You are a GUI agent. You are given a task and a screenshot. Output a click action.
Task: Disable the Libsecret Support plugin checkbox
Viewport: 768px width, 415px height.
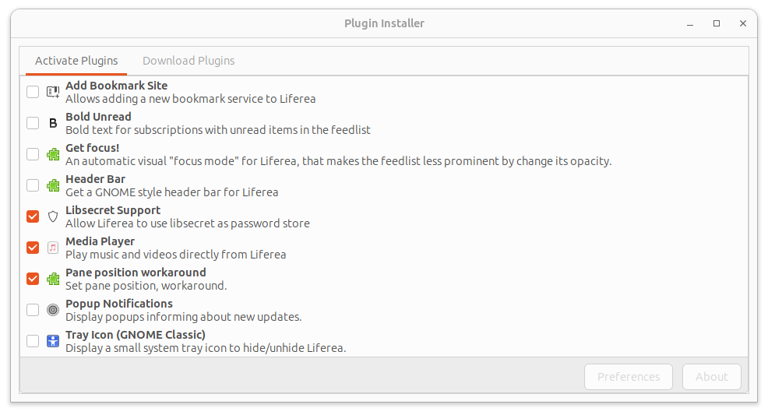(x=33, y=216)
